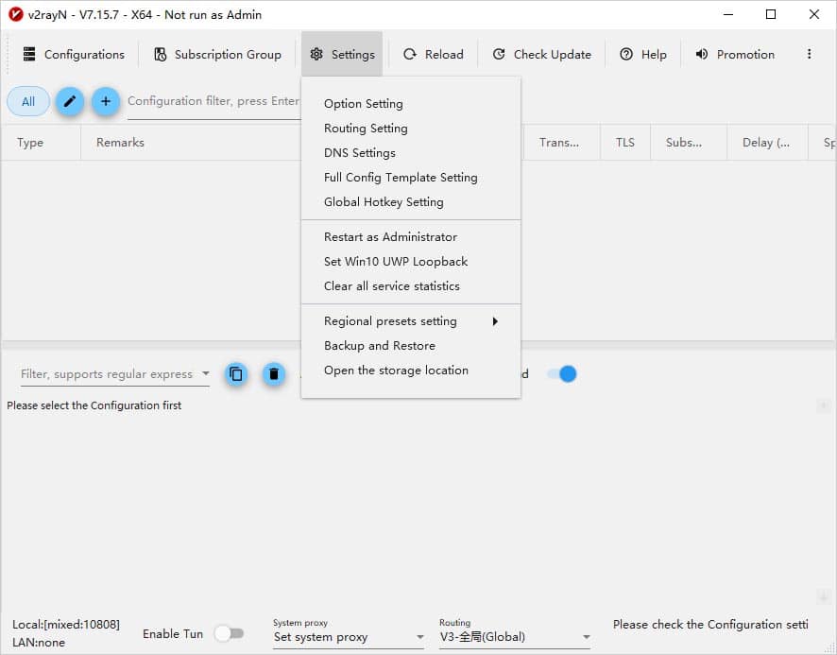Click the plus icon to add a server
This screenshot has height=655, width=837.
click(105, 101)
